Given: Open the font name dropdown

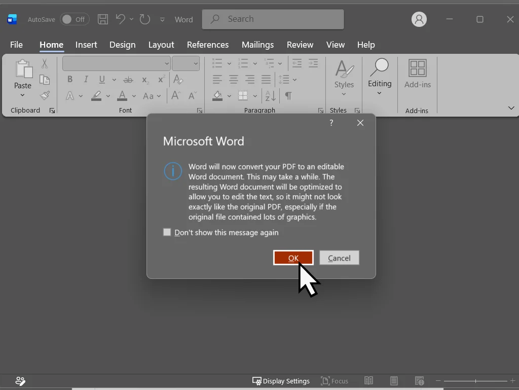Looking at the screenshot, I should [167, 63].
